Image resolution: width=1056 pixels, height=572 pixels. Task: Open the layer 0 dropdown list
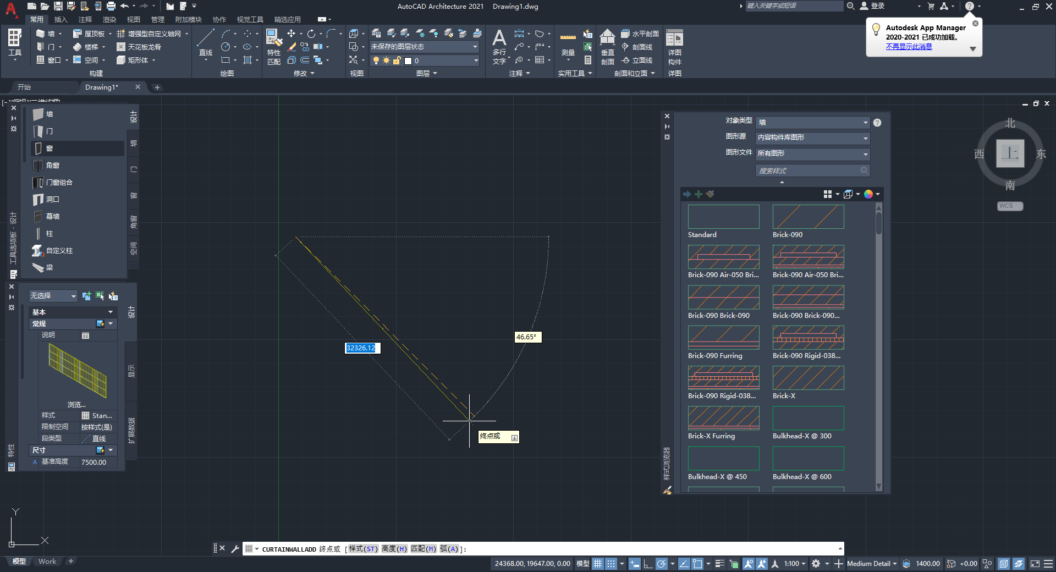point(425,61)
